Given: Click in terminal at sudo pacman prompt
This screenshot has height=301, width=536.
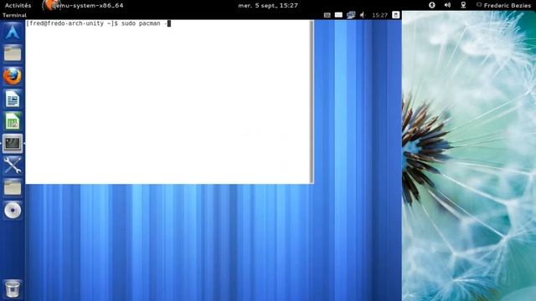Looking at the screenshot, I should pos(98,23).
